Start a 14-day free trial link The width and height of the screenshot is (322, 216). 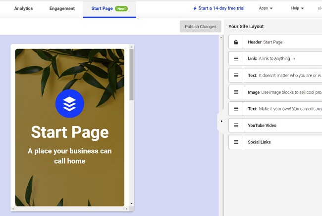[x=221, y=8]
